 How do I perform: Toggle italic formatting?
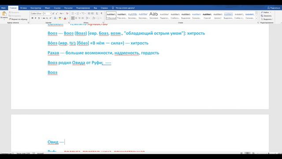[x=36, y=18]
